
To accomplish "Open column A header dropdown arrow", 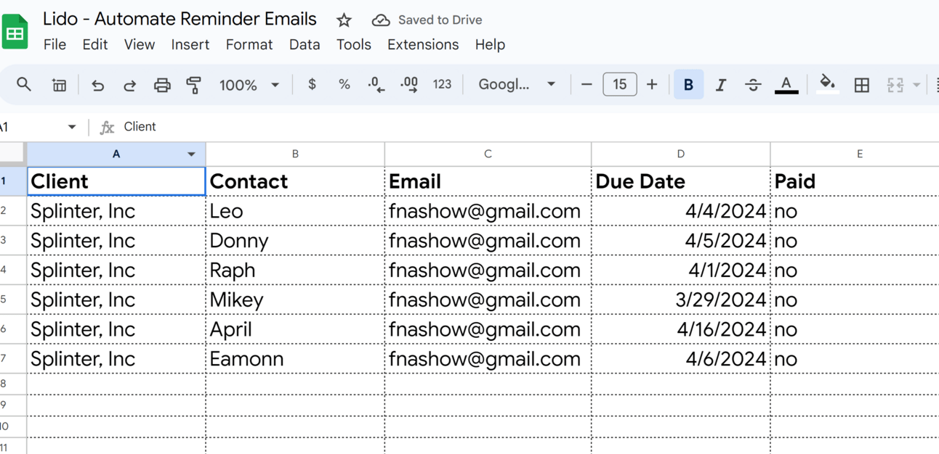I will (x=191, y=154).
